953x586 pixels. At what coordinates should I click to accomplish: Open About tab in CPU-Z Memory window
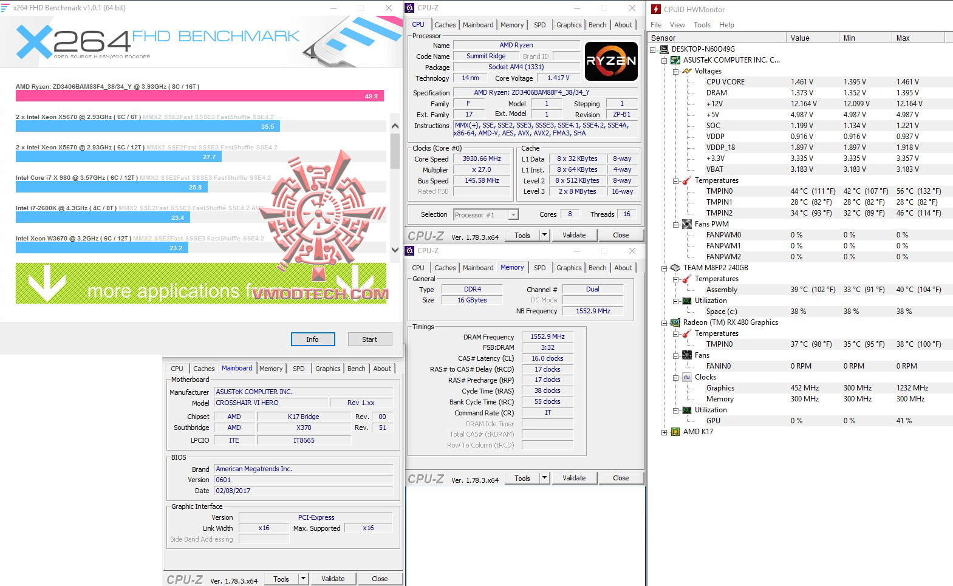(623, 268)
